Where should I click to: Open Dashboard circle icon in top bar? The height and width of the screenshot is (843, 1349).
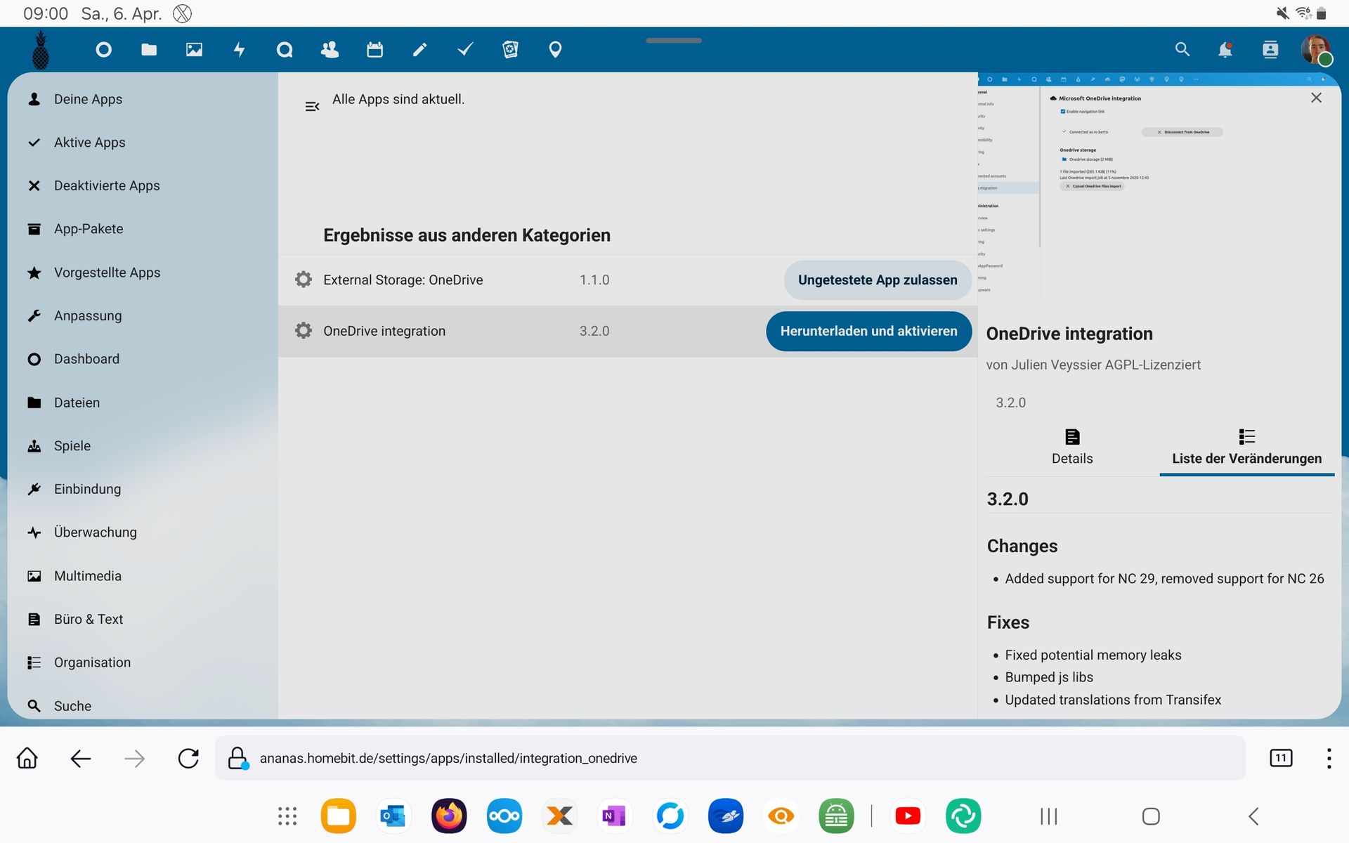(103, 50)
